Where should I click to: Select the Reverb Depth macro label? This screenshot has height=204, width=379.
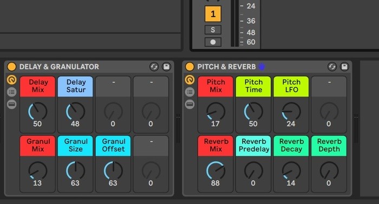329,146
